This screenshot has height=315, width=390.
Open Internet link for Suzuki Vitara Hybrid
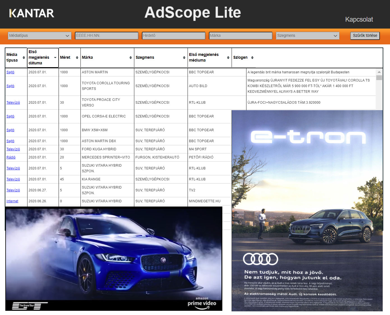(x=12, y=201)
